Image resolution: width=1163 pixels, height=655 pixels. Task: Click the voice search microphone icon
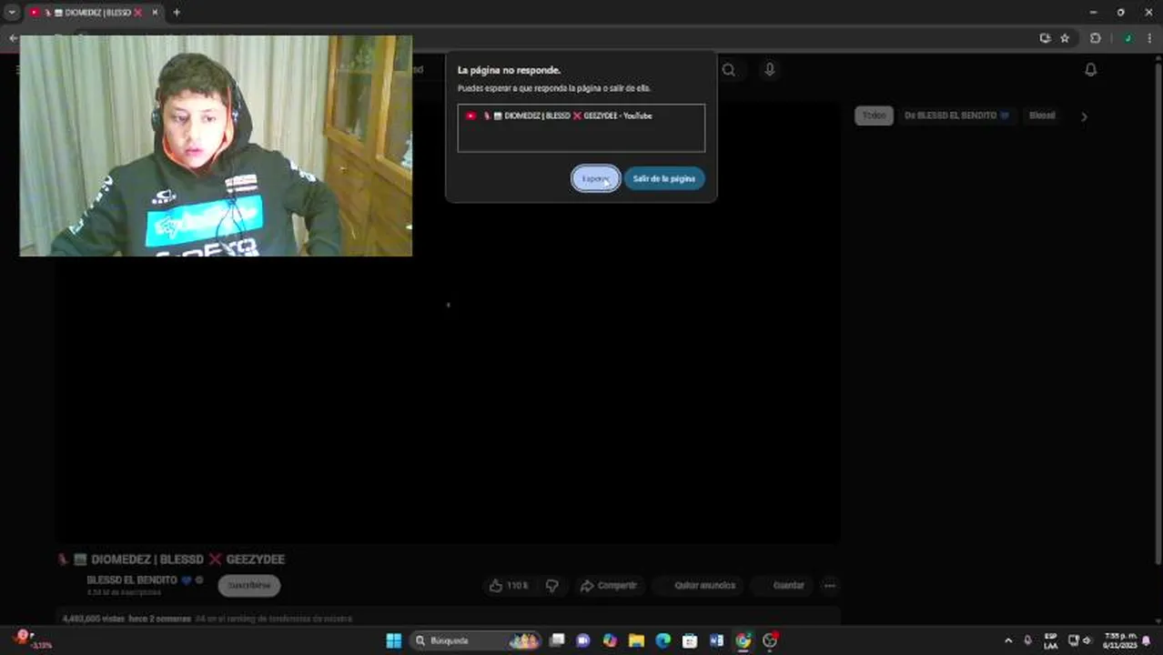[769, 70]
